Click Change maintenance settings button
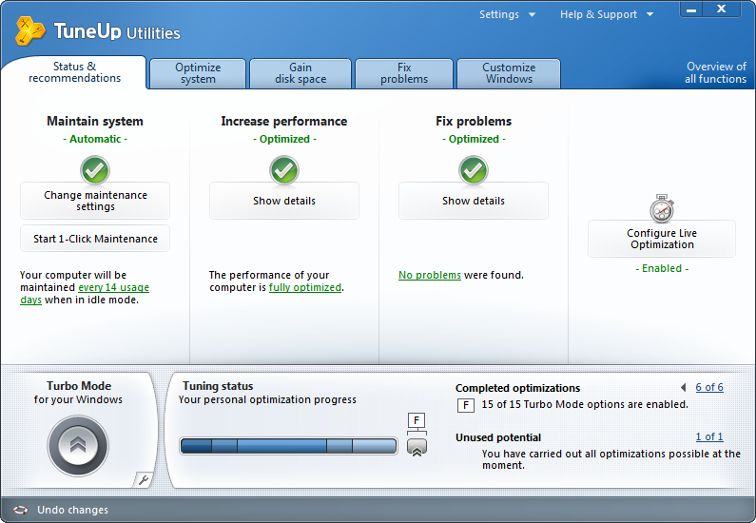 click(95, 201)
